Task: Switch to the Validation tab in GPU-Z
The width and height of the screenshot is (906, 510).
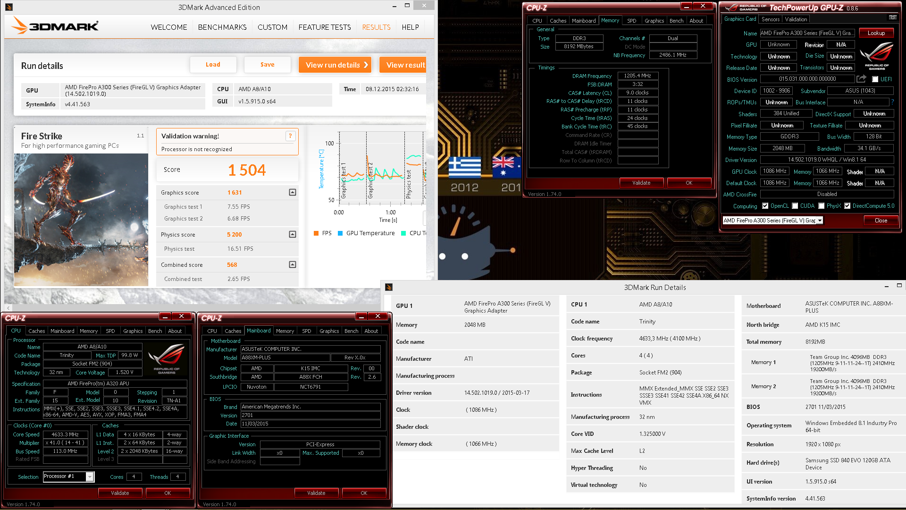Action: 796,19
